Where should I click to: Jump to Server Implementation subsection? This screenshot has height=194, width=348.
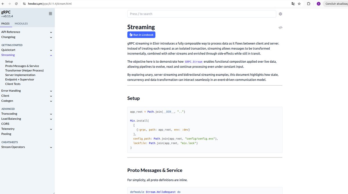click(x=20, y=75)
